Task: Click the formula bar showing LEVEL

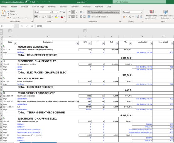Action: click(x=104, y=26)
